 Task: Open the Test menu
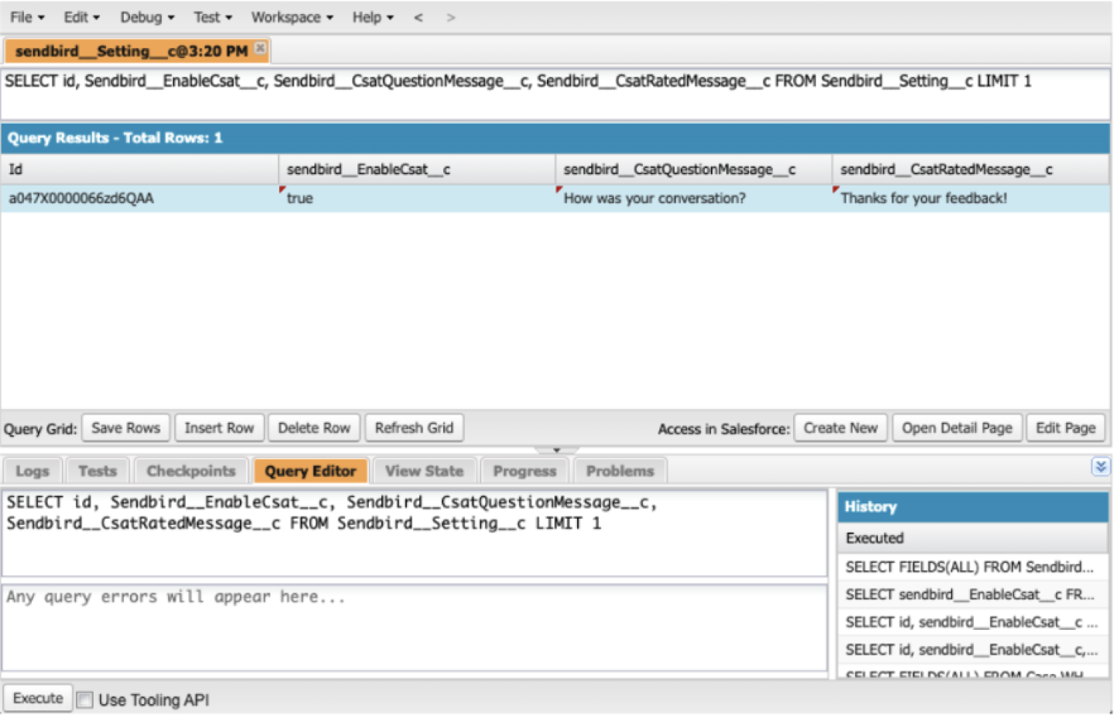(213, 17)
